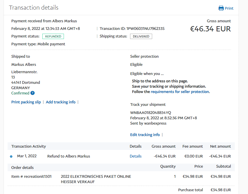
Task: Click the Purchase total amount €34.98 EUR
Action: [x=221, y=190]
